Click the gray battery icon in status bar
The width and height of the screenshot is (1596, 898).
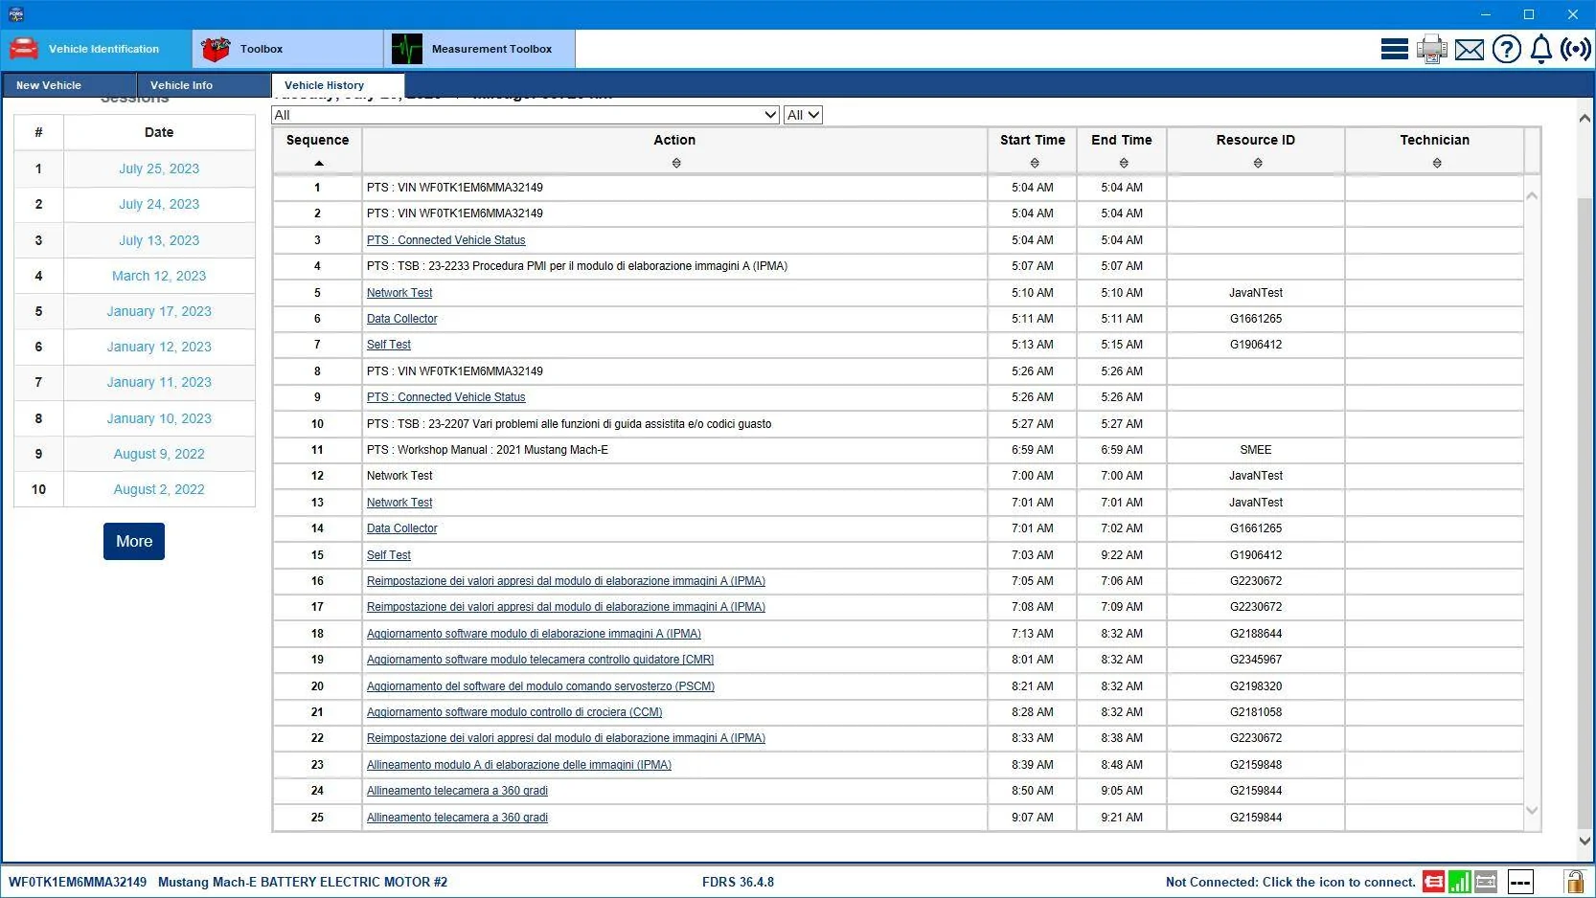coord(1486,882)
